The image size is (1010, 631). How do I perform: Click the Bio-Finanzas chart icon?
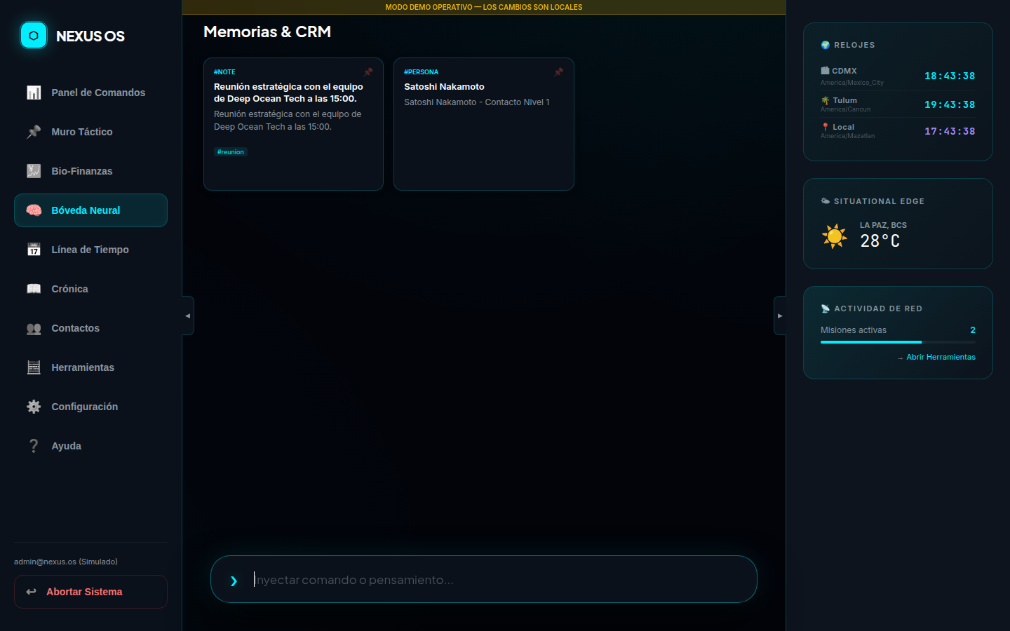(x=34, y=171)
